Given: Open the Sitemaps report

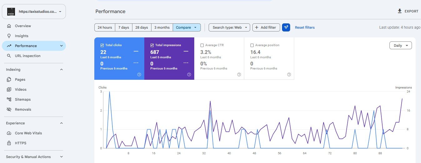Looking at the screenshot, I should coord(34,99).
